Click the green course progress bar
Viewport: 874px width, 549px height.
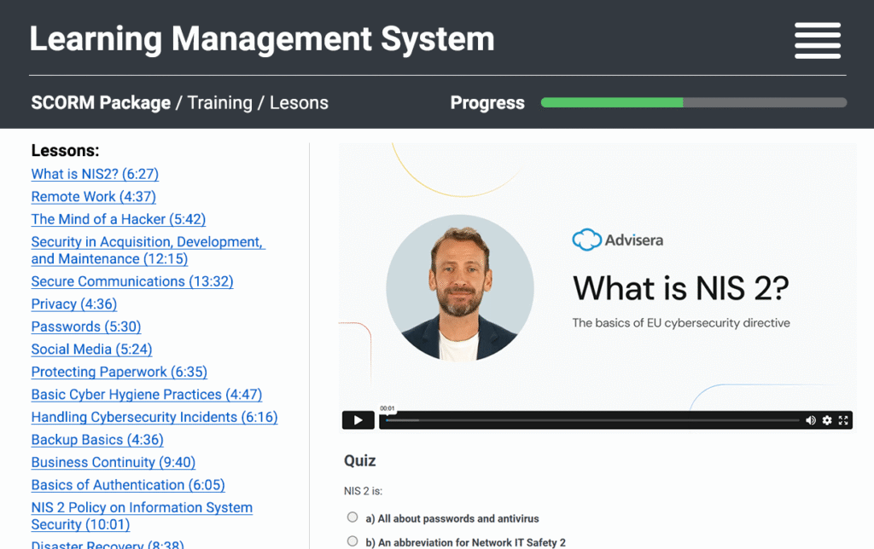[610, 102]
